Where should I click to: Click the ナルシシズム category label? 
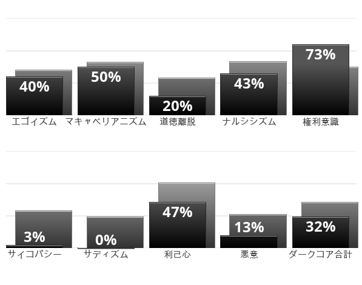coord(249,122)
